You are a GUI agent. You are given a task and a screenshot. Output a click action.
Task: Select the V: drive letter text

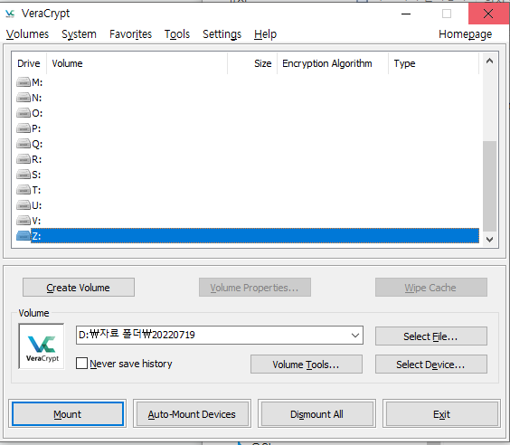point(36,222)
